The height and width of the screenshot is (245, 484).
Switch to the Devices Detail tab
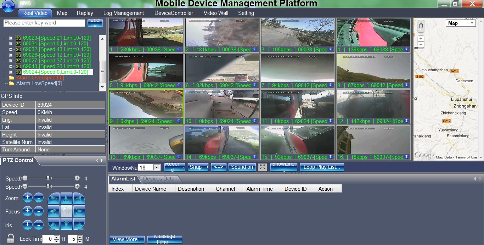(x=160, y=179)
